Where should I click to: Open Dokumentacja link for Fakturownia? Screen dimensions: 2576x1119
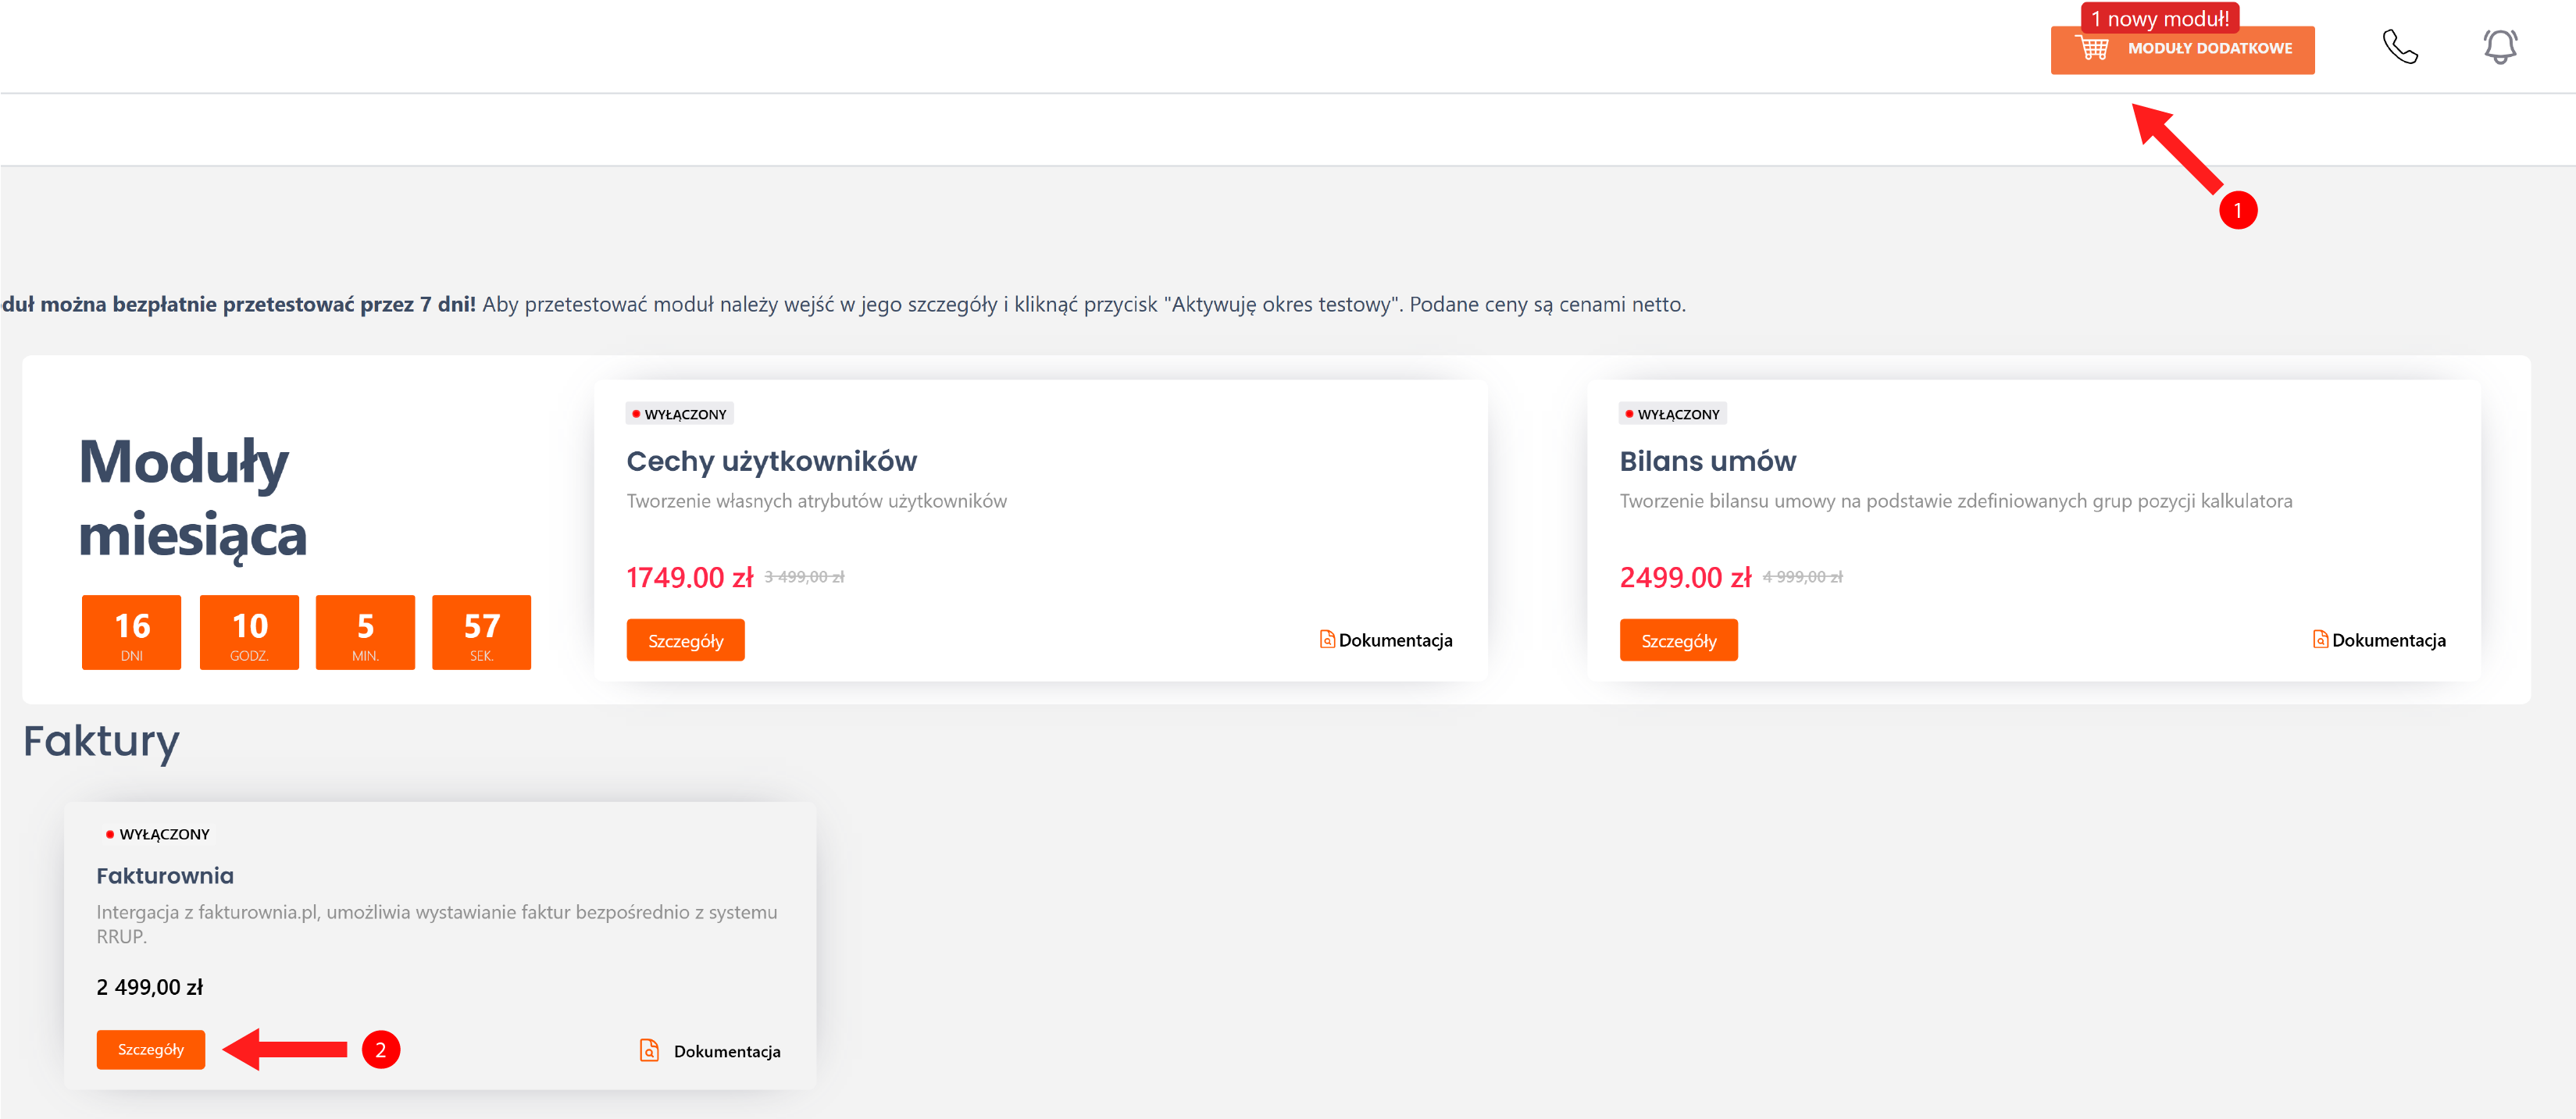(x=727, y=1051)
